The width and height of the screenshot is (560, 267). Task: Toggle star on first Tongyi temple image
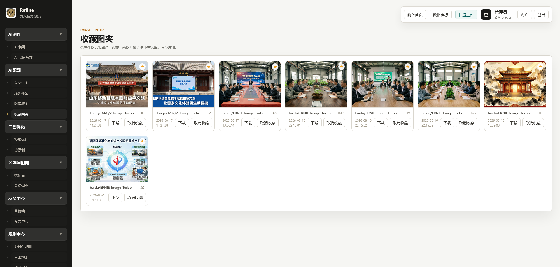(x=142, y=67)
